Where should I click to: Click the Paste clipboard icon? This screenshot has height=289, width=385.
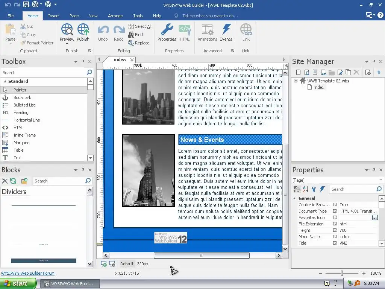pyautogui.click(x=11, y=30)
